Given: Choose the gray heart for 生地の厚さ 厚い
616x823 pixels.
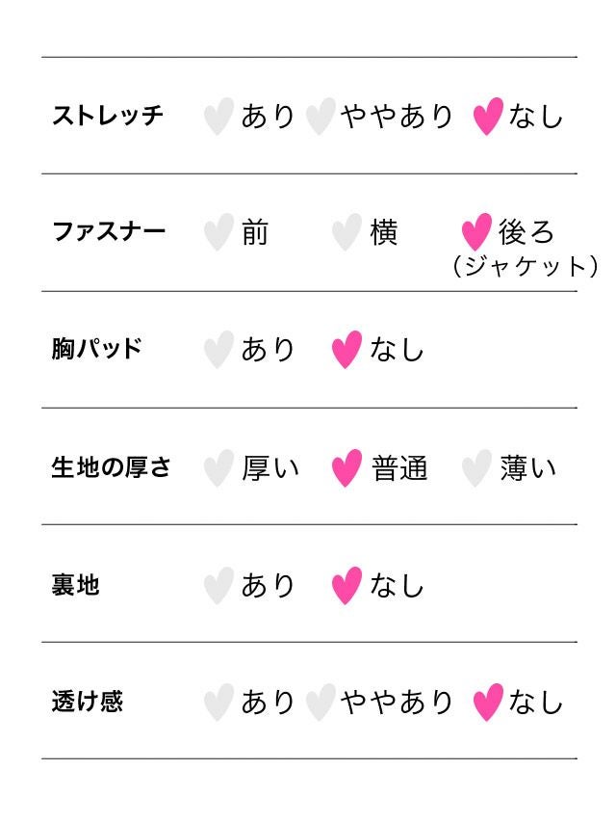Looking at the screenshot, I should click(218, 468).
